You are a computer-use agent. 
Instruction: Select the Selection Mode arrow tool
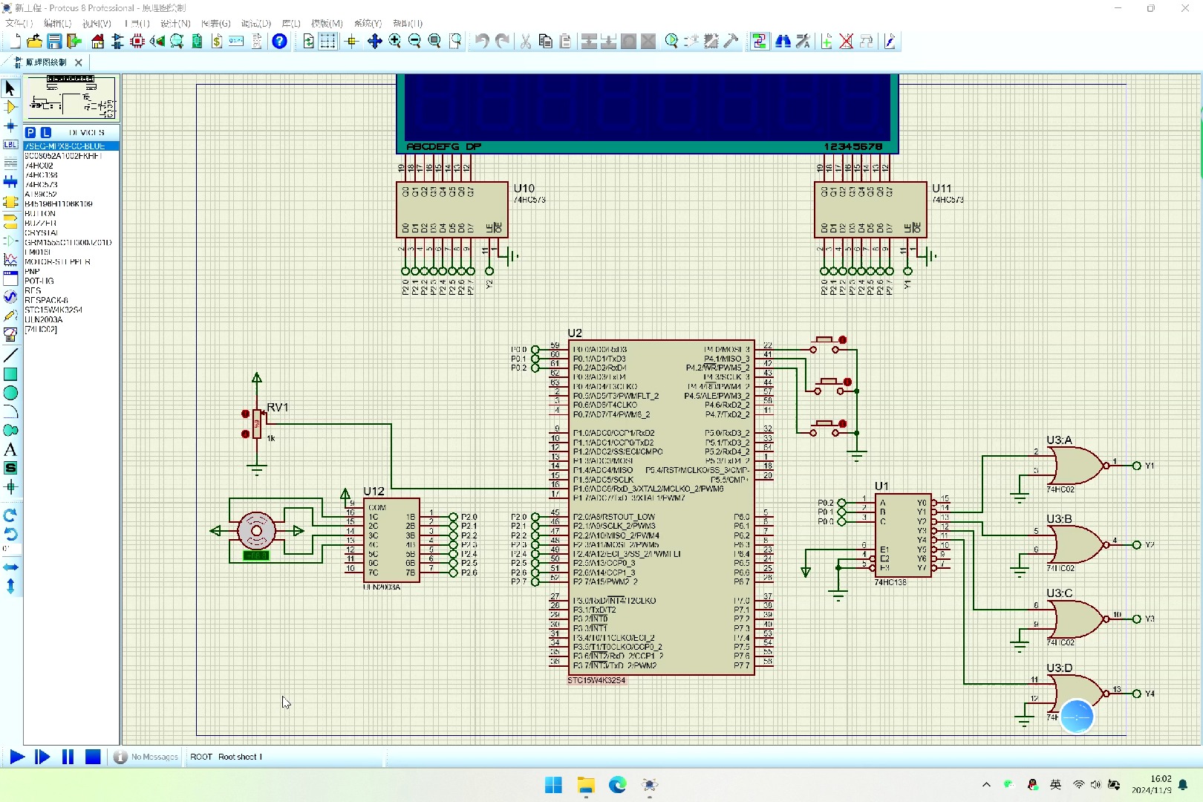click(x=10, y=88)
